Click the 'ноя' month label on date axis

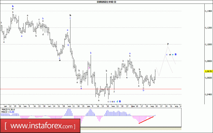click(x=69, y=106)
